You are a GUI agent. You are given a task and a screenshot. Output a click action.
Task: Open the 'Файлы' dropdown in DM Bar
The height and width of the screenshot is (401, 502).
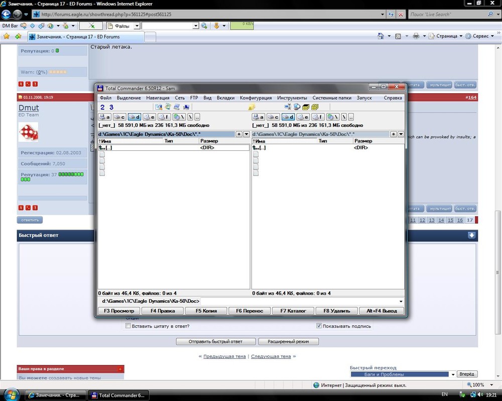[137, 26]
